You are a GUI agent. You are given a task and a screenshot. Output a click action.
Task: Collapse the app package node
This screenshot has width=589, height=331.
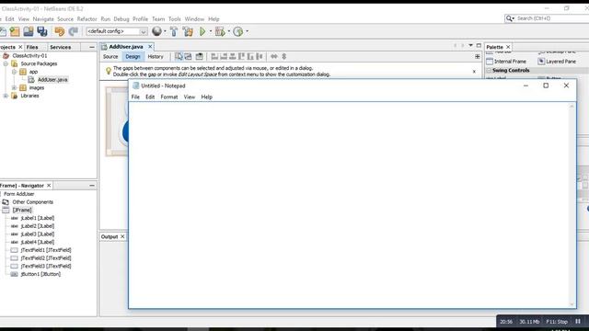(15, 72)
